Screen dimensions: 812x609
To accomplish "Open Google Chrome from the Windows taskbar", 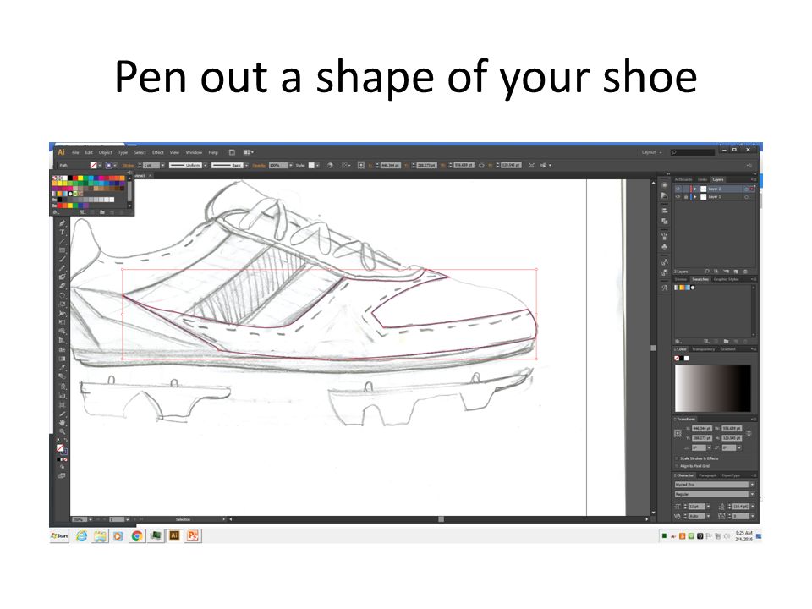I will (137, 536).
